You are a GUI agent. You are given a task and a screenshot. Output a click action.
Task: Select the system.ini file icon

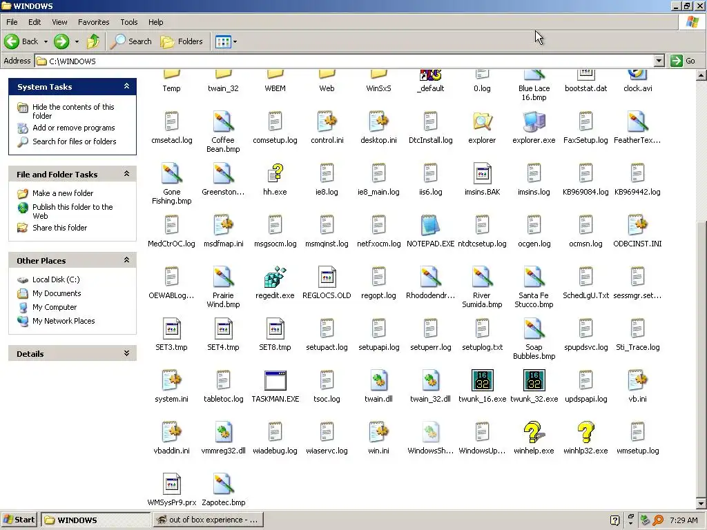click(171, 380)
